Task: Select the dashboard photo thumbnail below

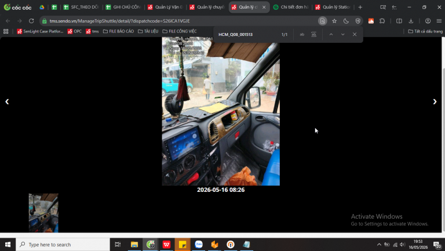Action: pyautogui.click(x=43, y=213)
